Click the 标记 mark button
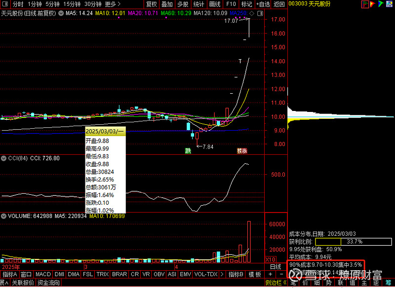Image resolution: width=395 pixels, height=288 pixels. pyautogui.click(x=246, y=4)
